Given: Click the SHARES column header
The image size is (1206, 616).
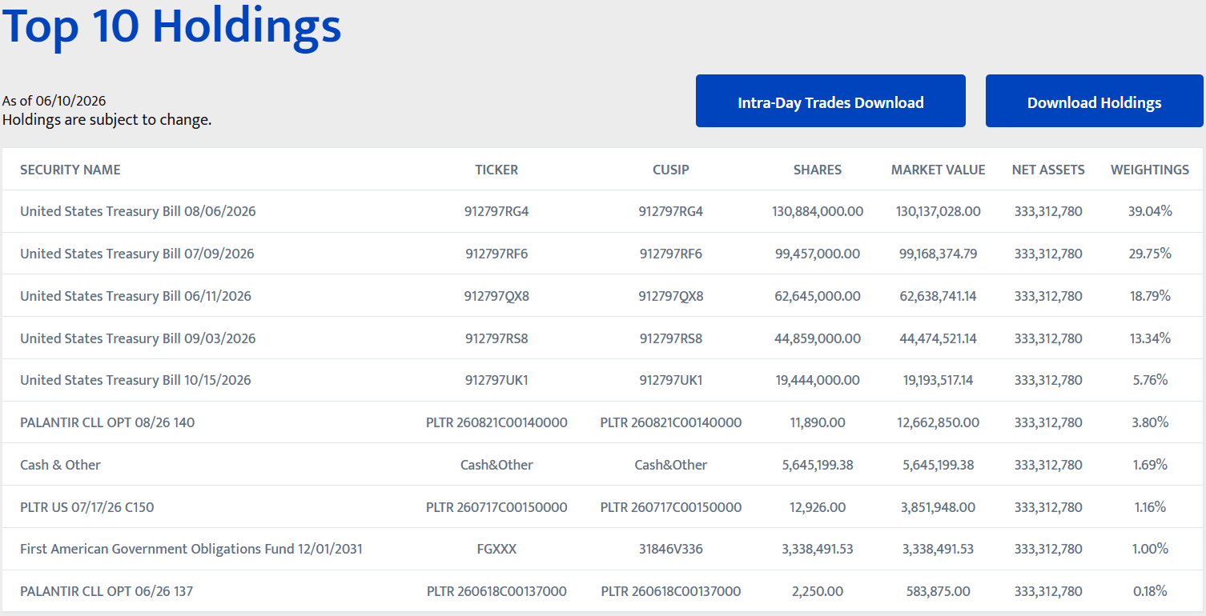Looking at the screenshot, I should (818, 170).
